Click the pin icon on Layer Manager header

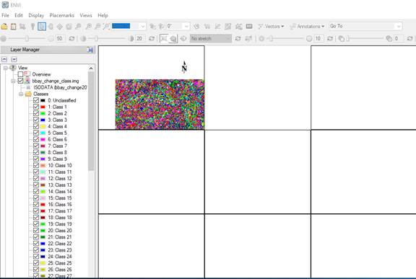(90, 50)
